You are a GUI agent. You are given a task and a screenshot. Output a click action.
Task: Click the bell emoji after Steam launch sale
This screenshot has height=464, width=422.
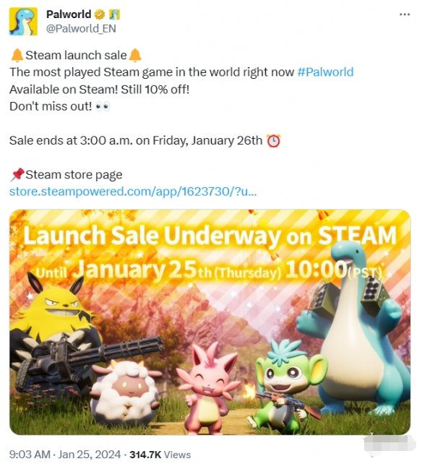(135, 56)
